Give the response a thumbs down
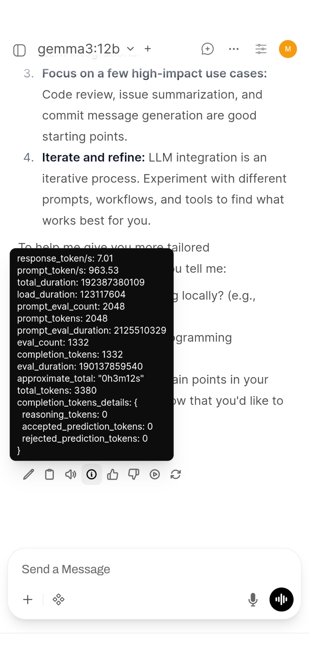The image size is (309, 669). pos(133,474)
